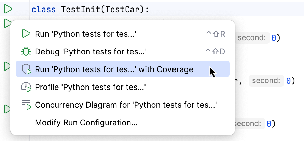304x141 pixels.
Task: Click the 'class' keyword in the editor
Action: click(44, 10)
